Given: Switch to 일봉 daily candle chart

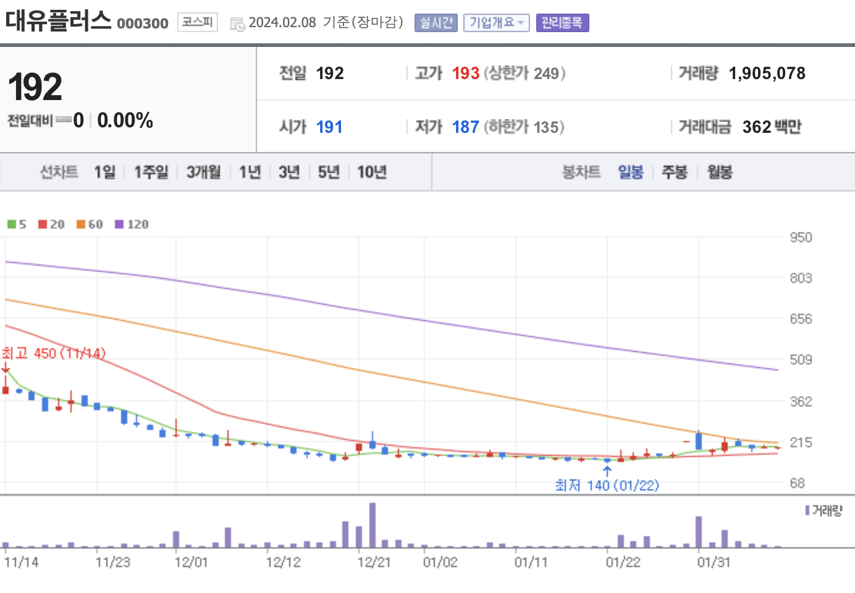Looking at the screenshot, I should pos(631,172).
